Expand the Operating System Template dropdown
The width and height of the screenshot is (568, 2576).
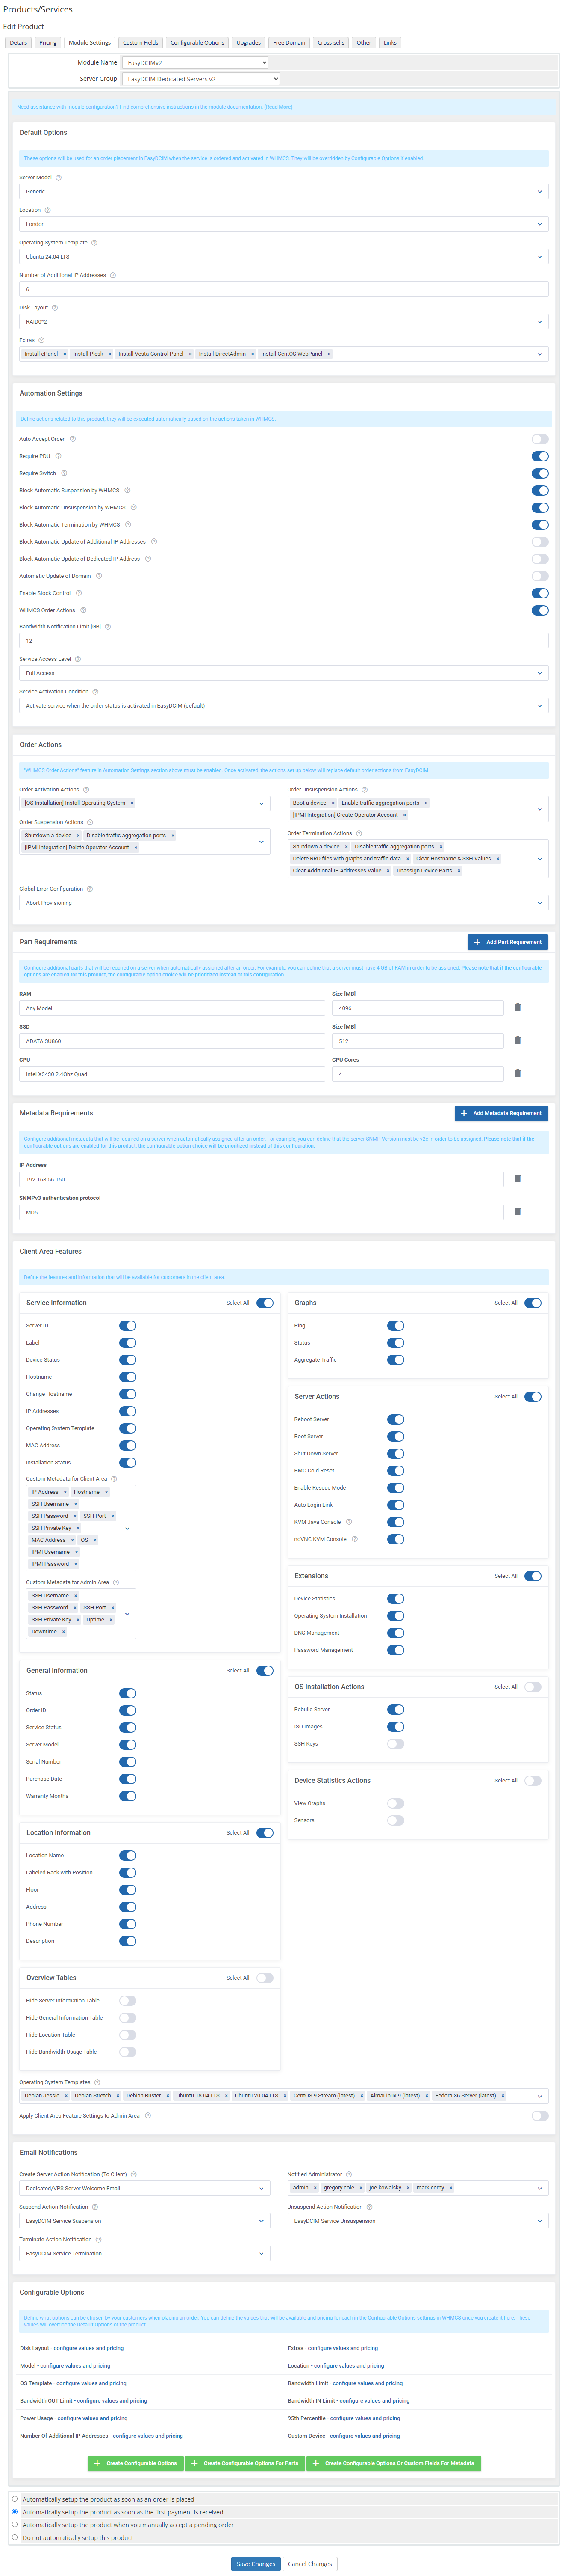pyautogui.click(x=283, y=257)
